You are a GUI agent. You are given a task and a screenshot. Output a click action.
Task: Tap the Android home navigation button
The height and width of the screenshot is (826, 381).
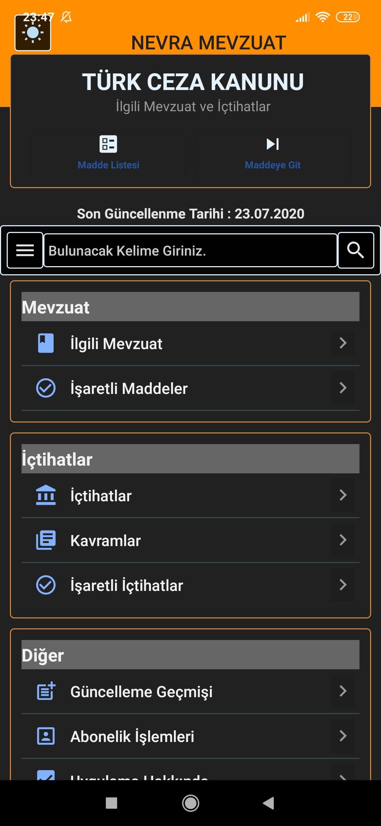click(x=190, y=803)
